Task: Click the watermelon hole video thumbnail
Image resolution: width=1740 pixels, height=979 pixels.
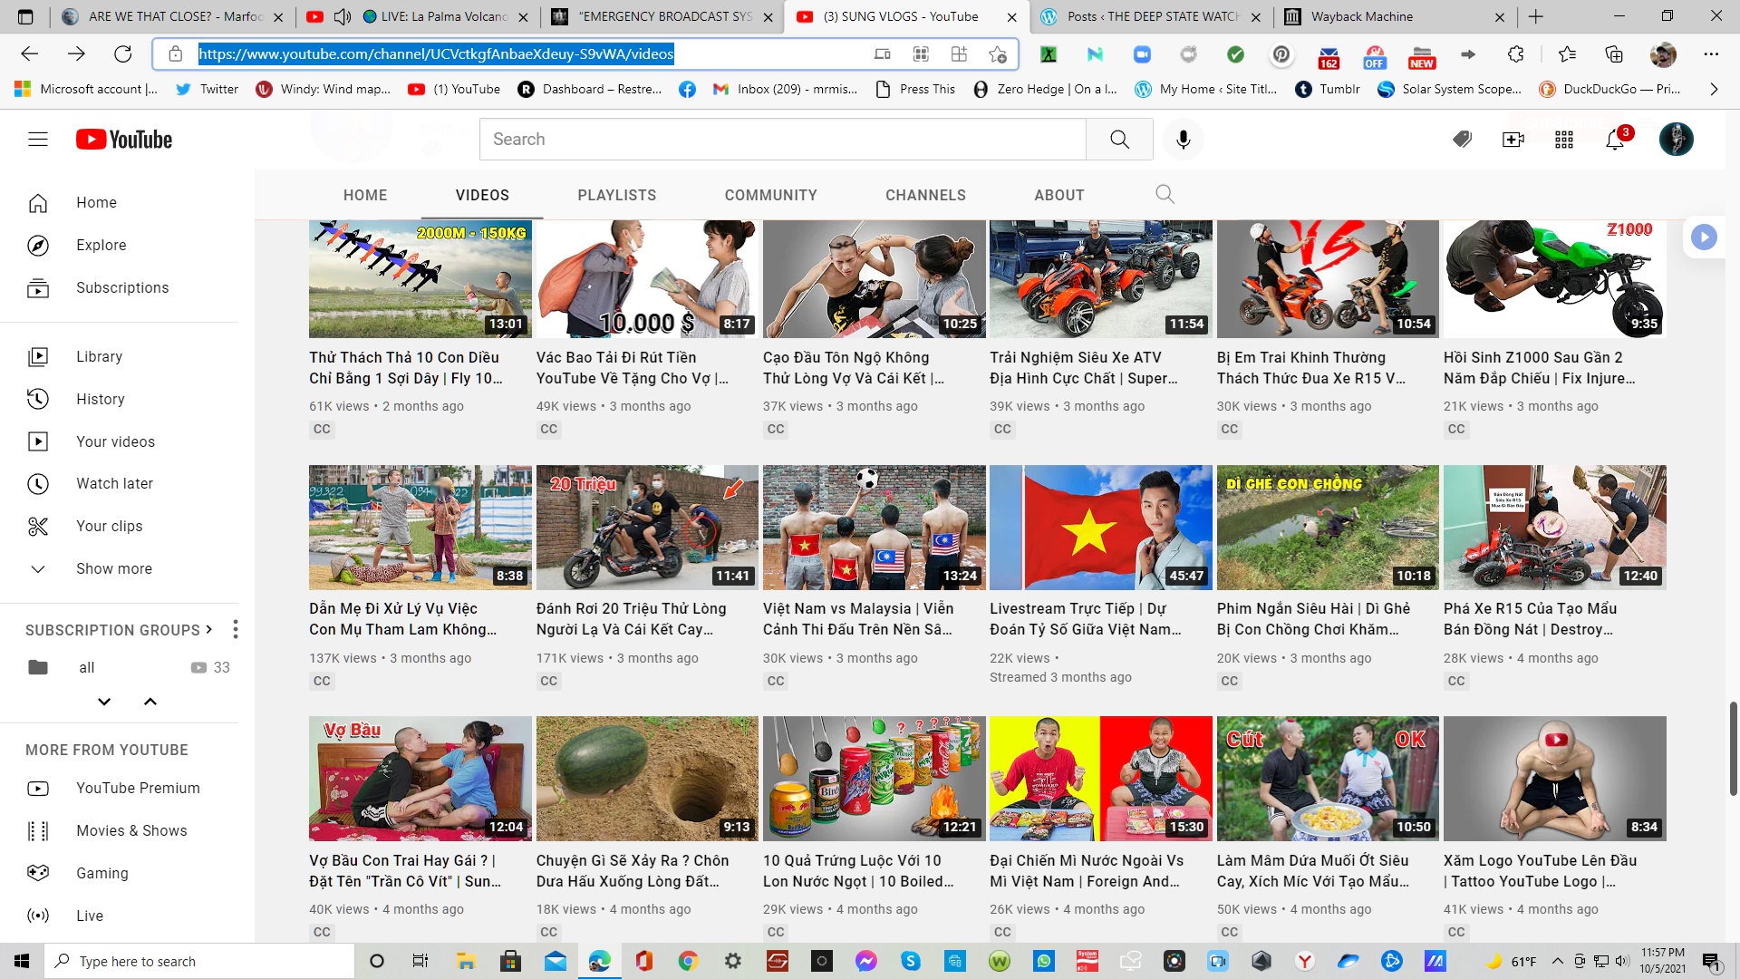Action: pos(647,779)
